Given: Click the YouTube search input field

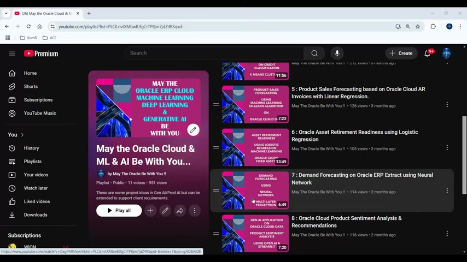Looking at the screenshot, I should click(214, 53).
